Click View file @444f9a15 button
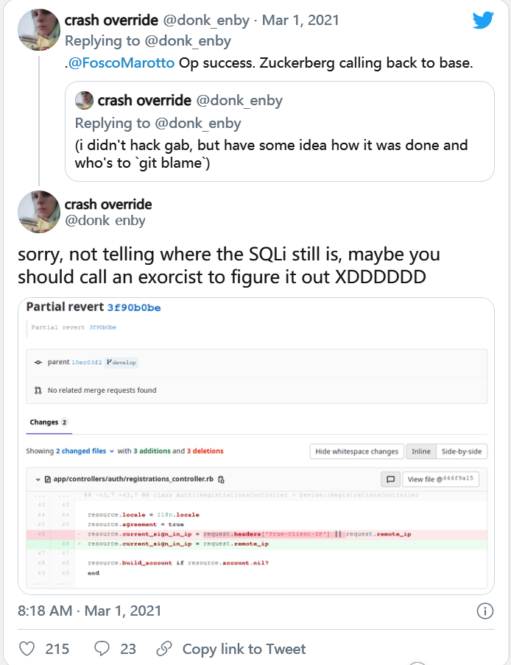The image size is (511, 665). tap(440, 479)
